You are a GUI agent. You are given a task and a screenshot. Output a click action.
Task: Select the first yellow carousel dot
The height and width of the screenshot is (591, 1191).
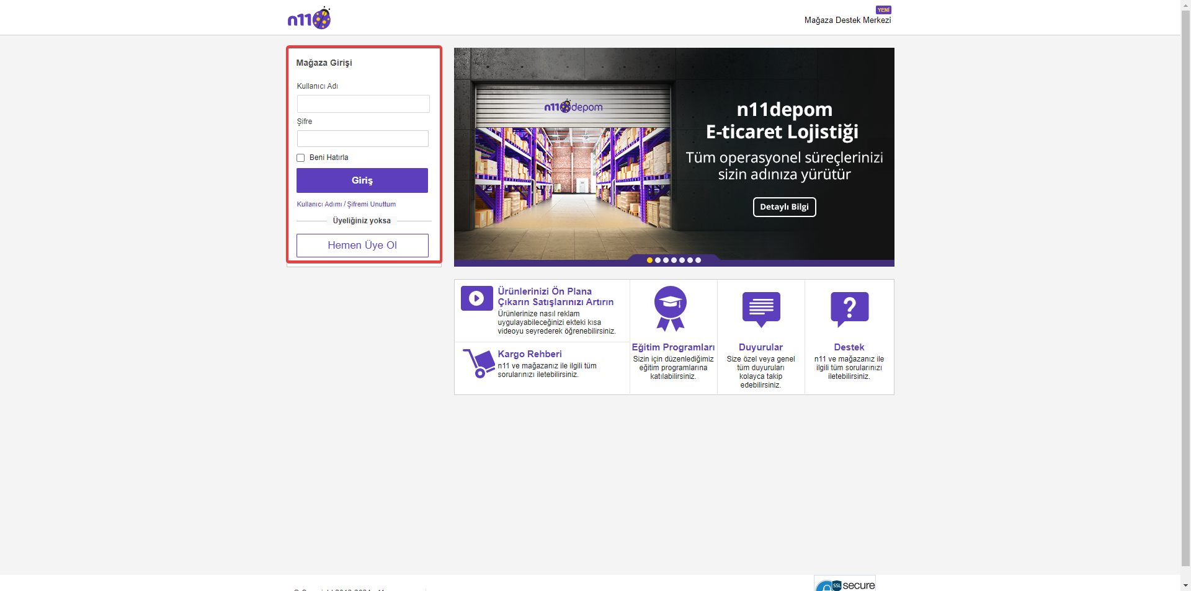click(649, 260)
